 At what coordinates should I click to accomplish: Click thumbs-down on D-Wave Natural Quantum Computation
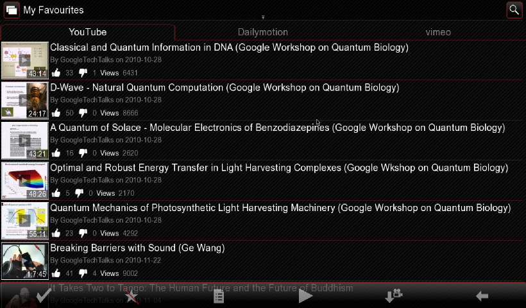pyautogui.click(x=83, y=114)
